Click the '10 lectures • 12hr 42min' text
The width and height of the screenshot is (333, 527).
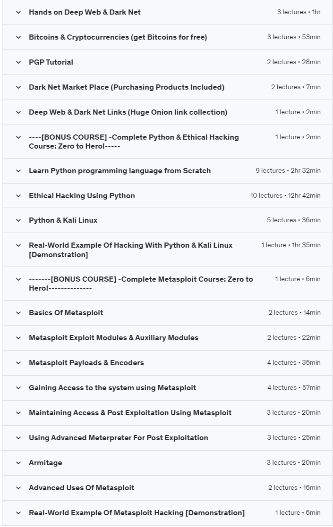tap(285, 196)
